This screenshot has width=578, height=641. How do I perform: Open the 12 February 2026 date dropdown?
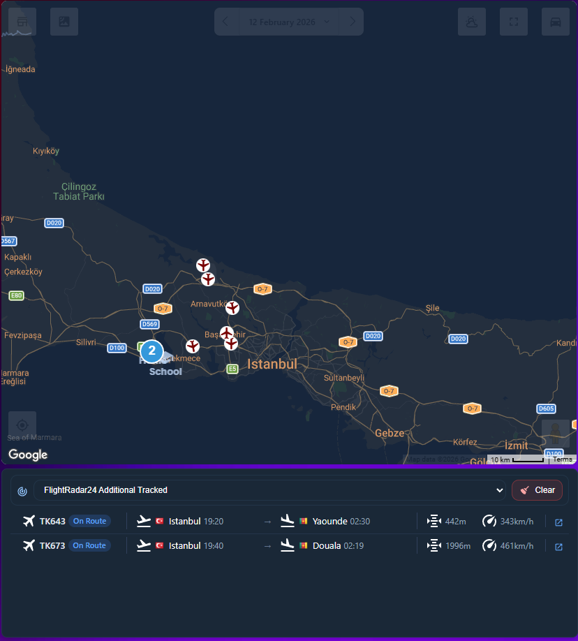(x=288, y=22)
